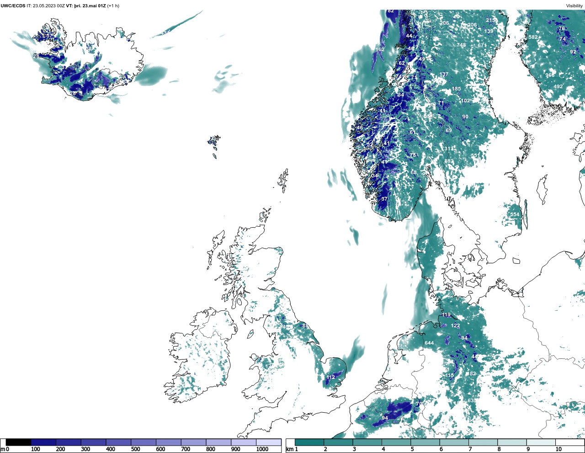Screen dimensions: 585x453
Task: Click the 1–2 km dark teal swatch
Action: pyautogui.click(x=309, y=442)
